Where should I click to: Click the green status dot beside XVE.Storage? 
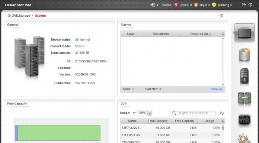pyautogui.click(x=9, y=16)
